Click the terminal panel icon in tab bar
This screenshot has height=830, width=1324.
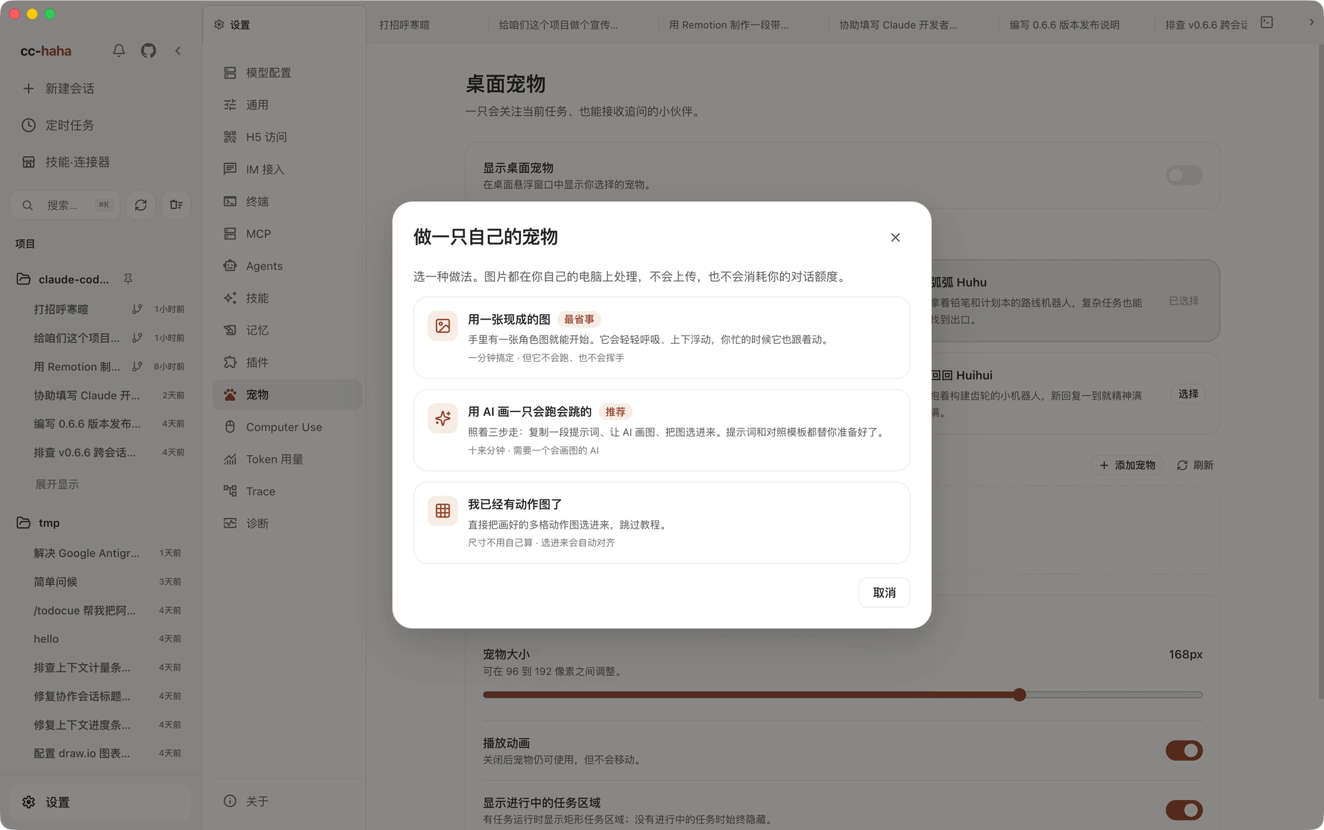coord(1267,22)
